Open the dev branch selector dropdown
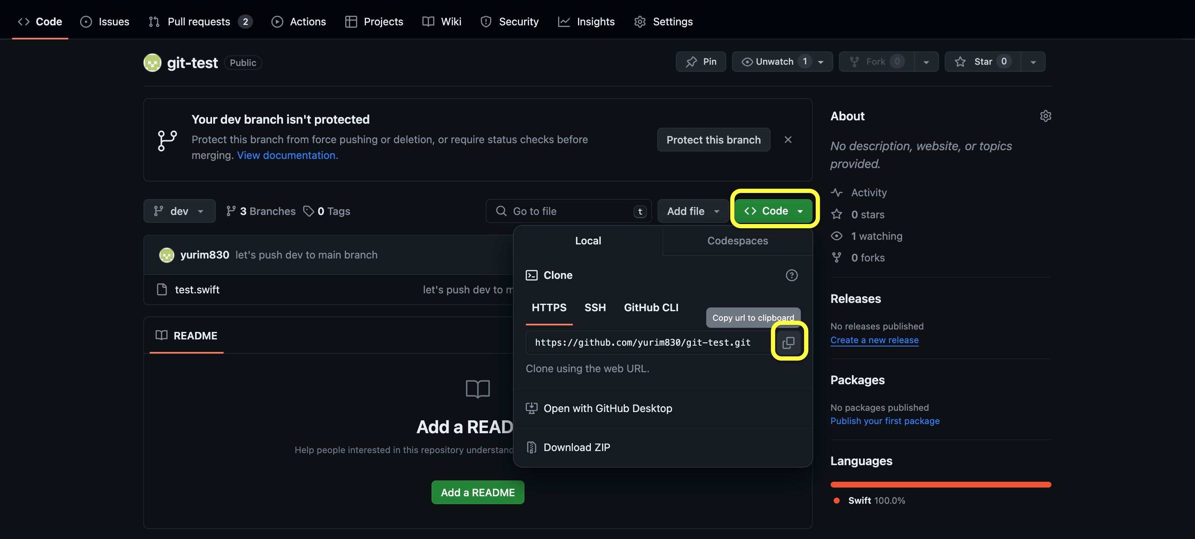The width and height of the screenshot is (1195, 539). pos(179,211)
